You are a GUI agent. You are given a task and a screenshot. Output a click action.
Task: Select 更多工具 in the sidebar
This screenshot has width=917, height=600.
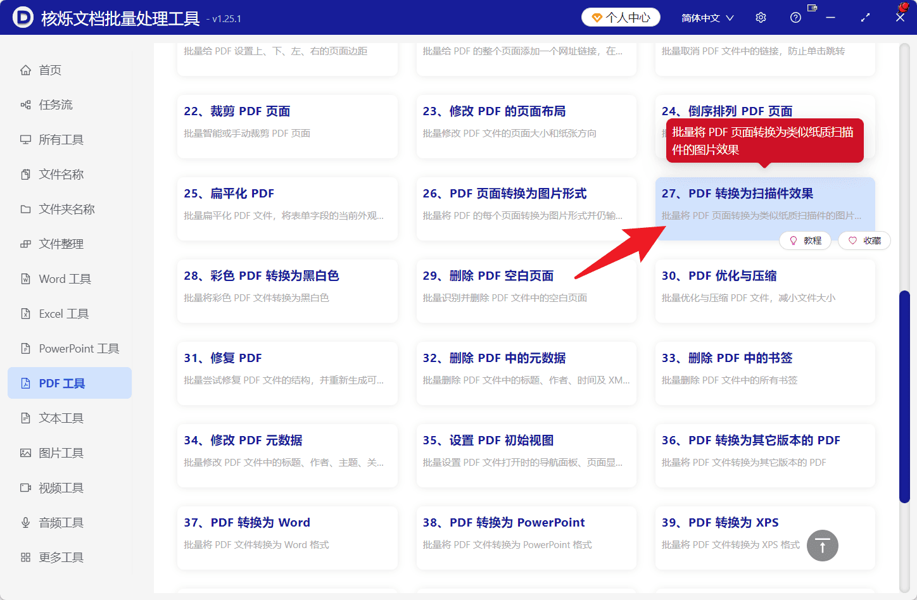[x=70, y=558]
